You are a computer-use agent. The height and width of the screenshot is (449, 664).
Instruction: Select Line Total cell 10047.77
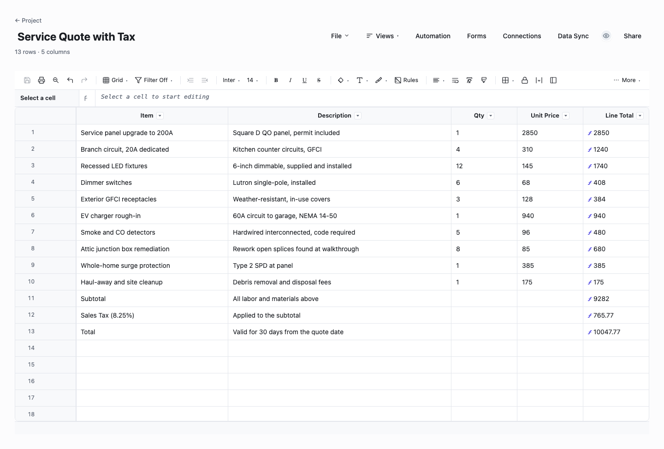(616, 332)
